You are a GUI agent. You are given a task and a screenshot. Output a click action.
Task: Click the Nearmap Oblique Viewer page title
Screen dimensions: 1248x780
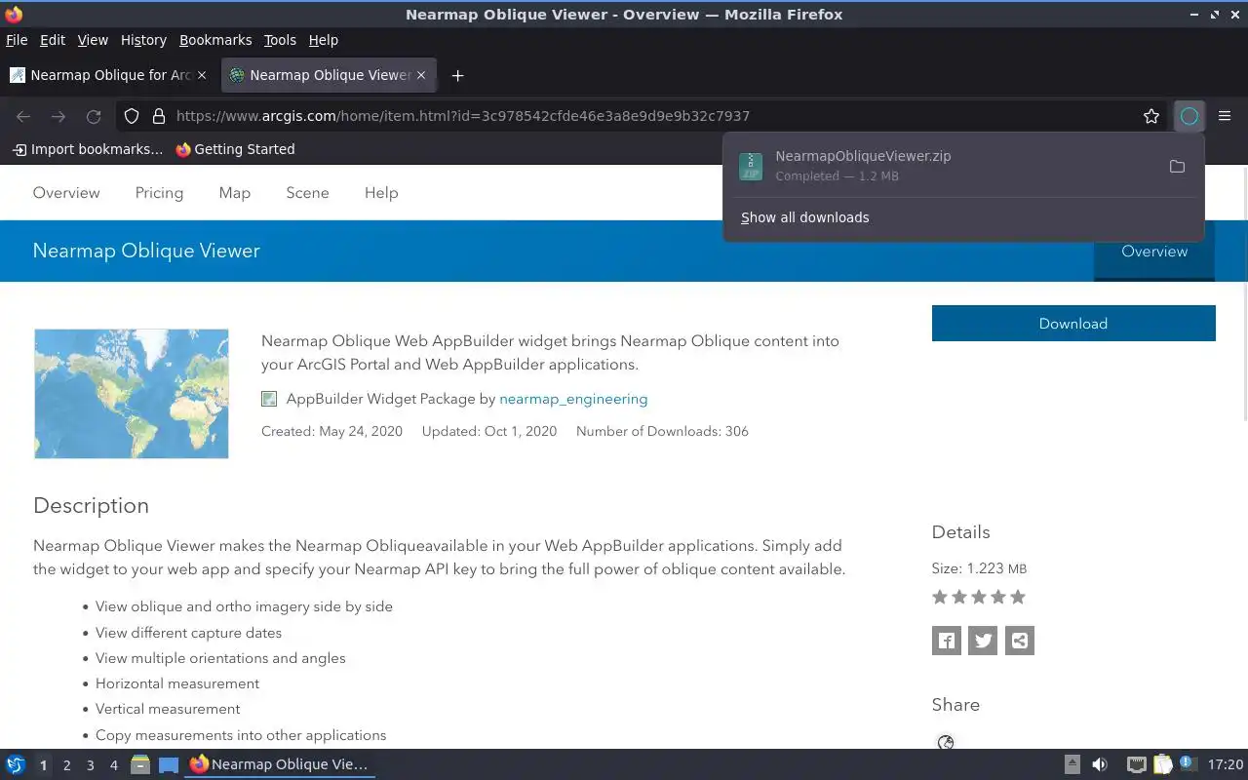point(146,251)
